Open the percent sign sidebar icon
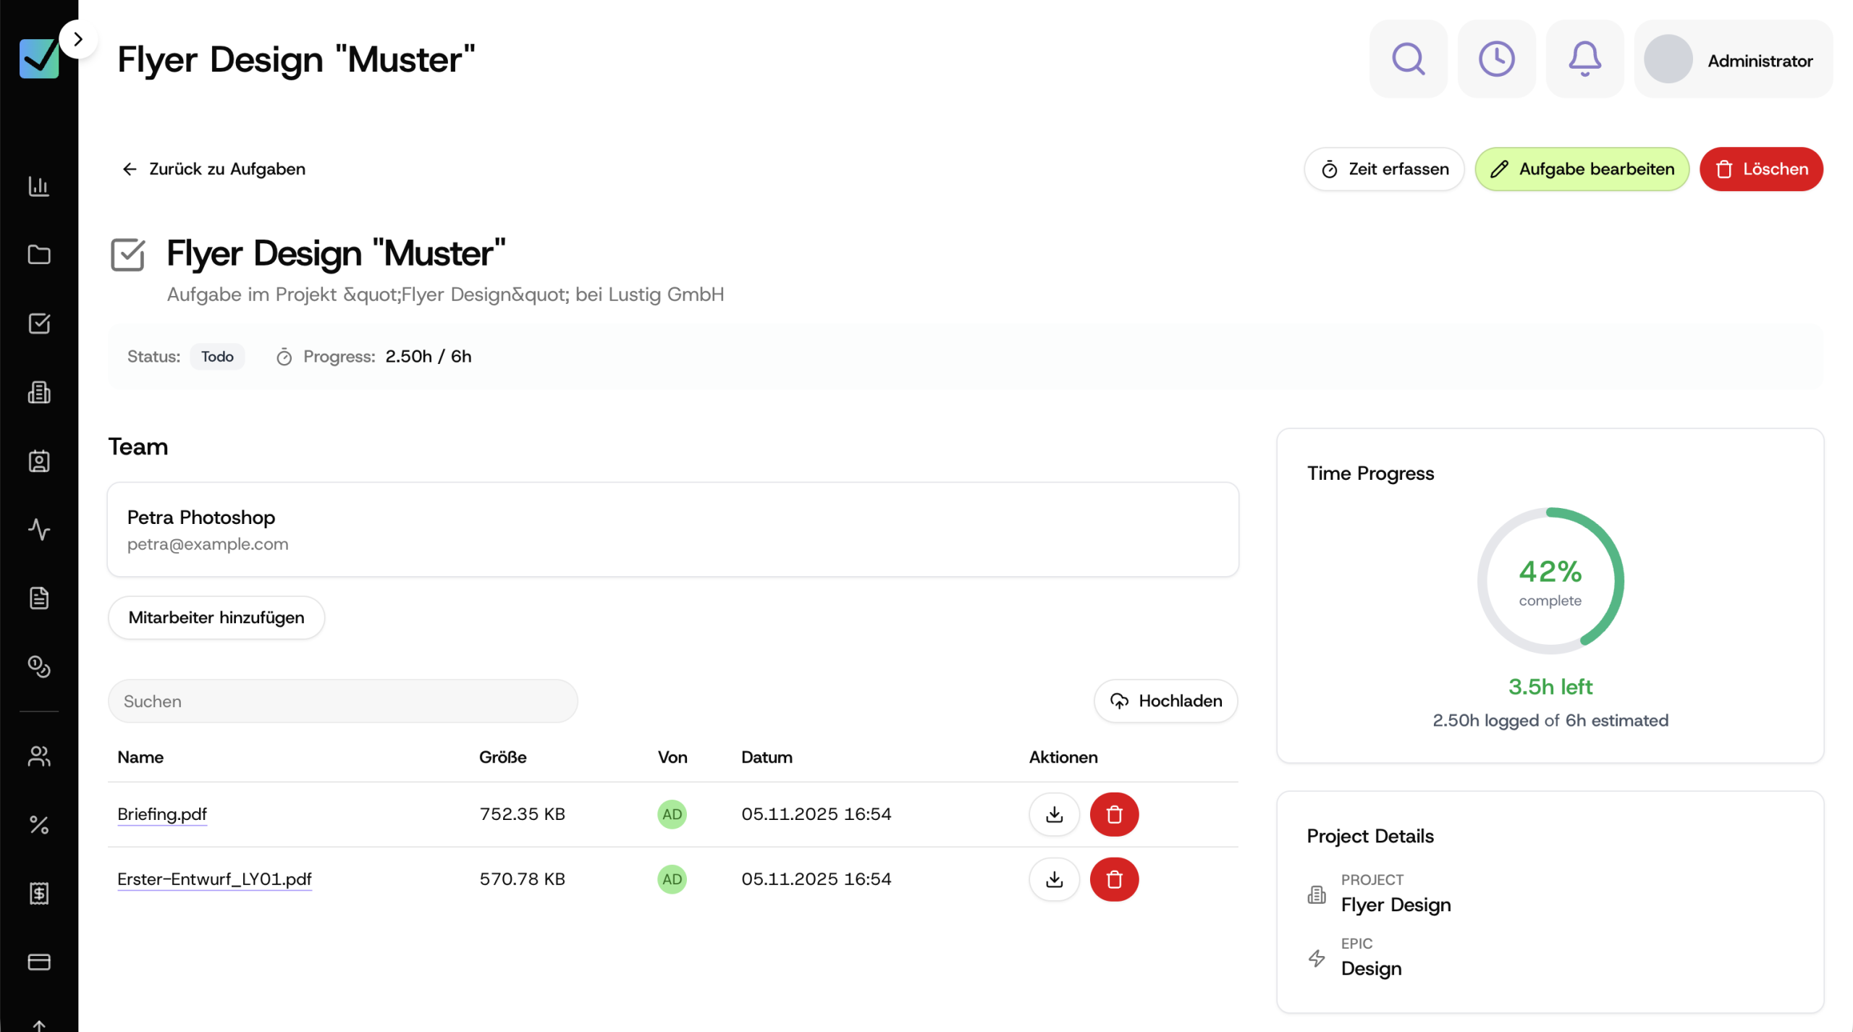The width and height of the screenshot is (1853, 1032). [39, 825]
